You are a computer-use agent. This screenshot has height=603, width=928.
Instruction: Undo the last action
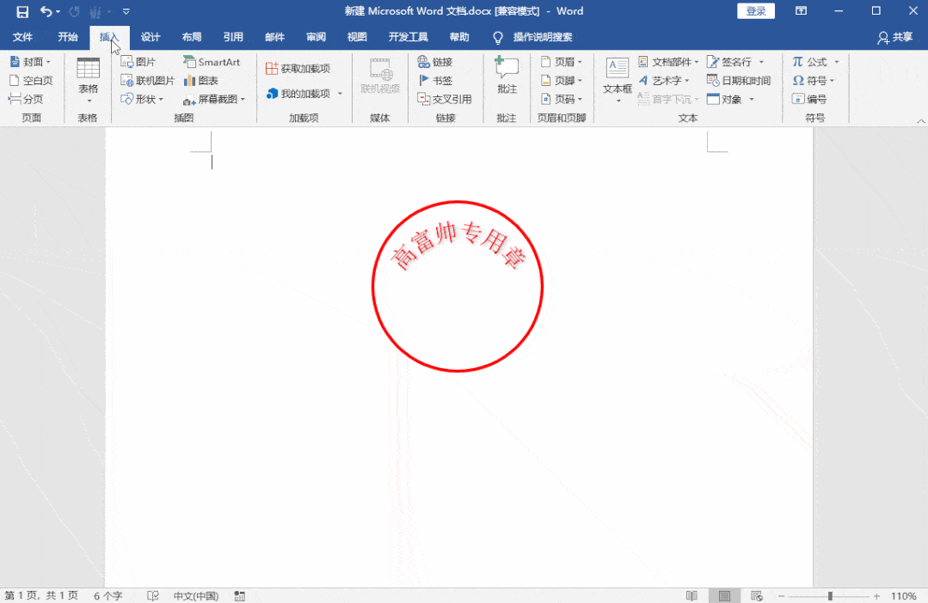click(x=46, y=11)
